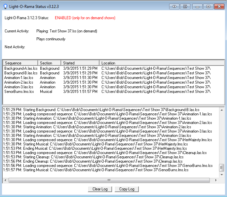Click the Musical section cell
227x197 pixels.
click(x=46, y=92)
